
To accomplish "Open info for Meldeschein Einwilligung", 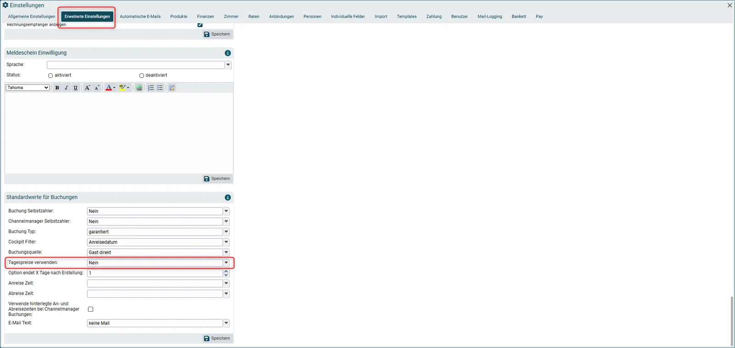I will point(228,53).
